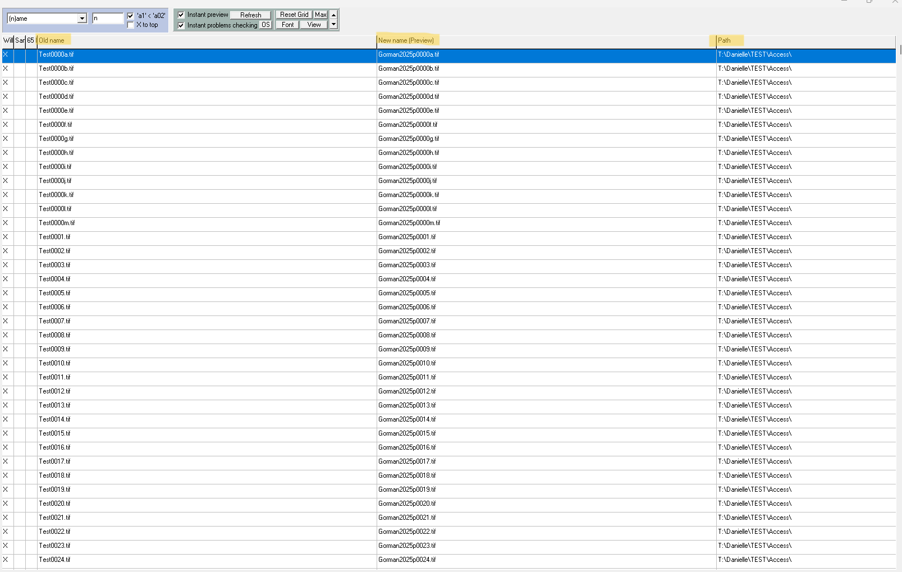Toggle the 'a1' < 'a02' checkbox
Screen dimensions: 902x572
(131, 16)
